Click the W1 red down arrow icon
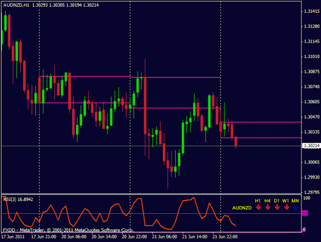 pos(287,207)
